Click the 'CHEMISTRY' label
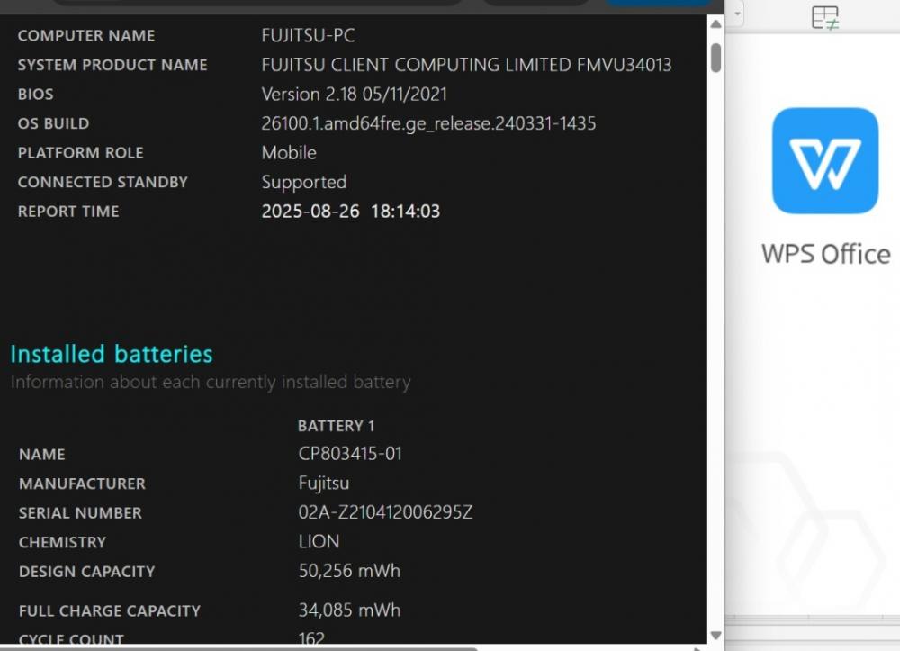 pos(63,542)
